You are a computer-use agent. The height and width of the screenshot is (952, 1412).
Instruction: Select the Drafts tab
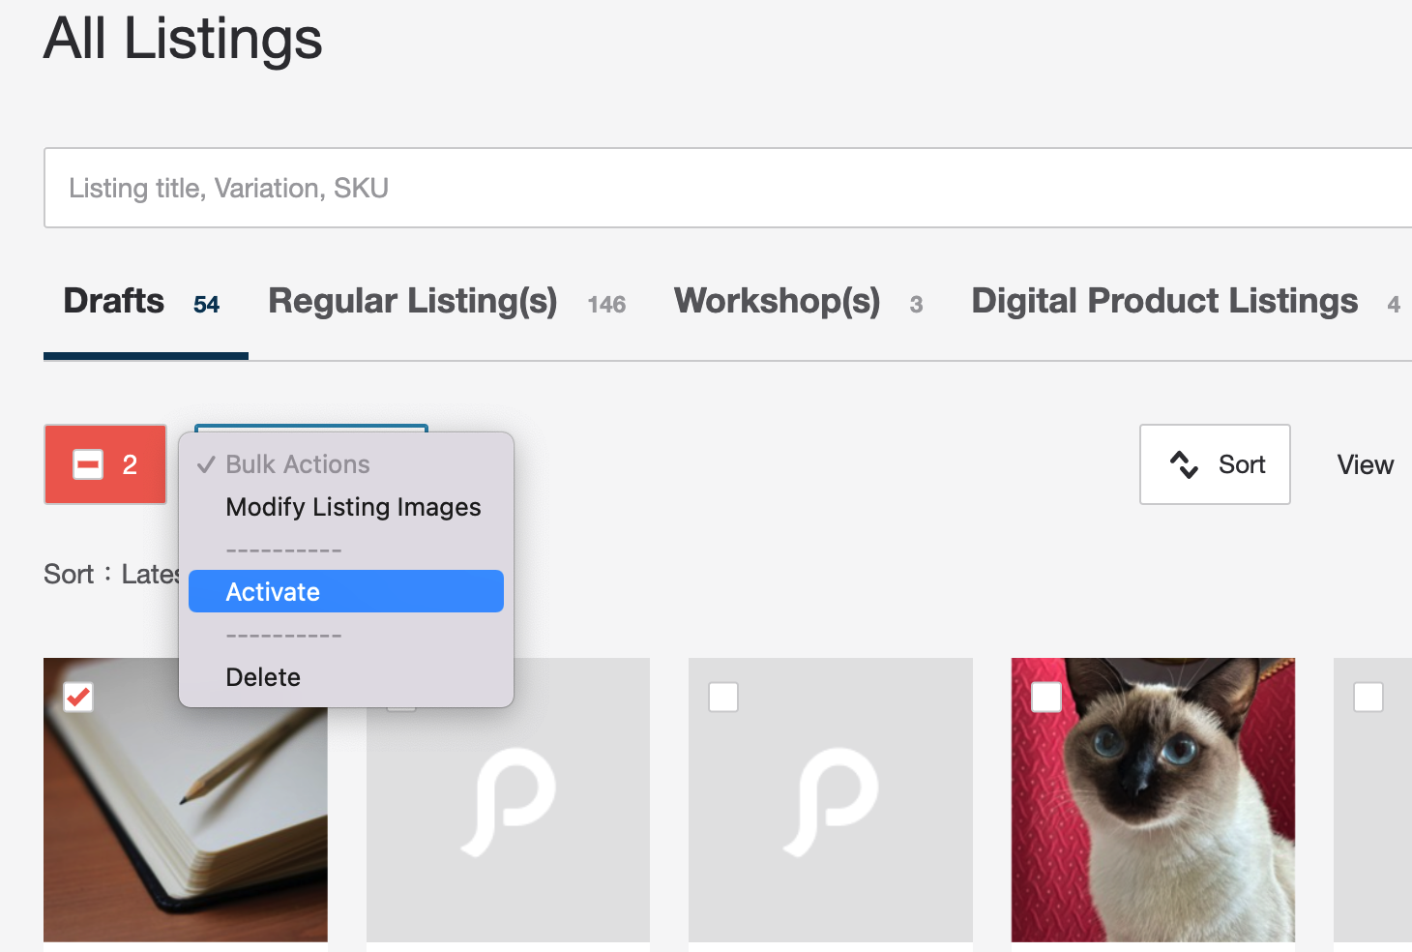[x=114, y=302]
